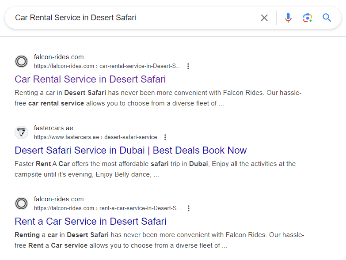Click the falcon-rides.com name above 'Rent a Car Service'
The height and width of the screenshot is (260, 346).
click(58, 199)
